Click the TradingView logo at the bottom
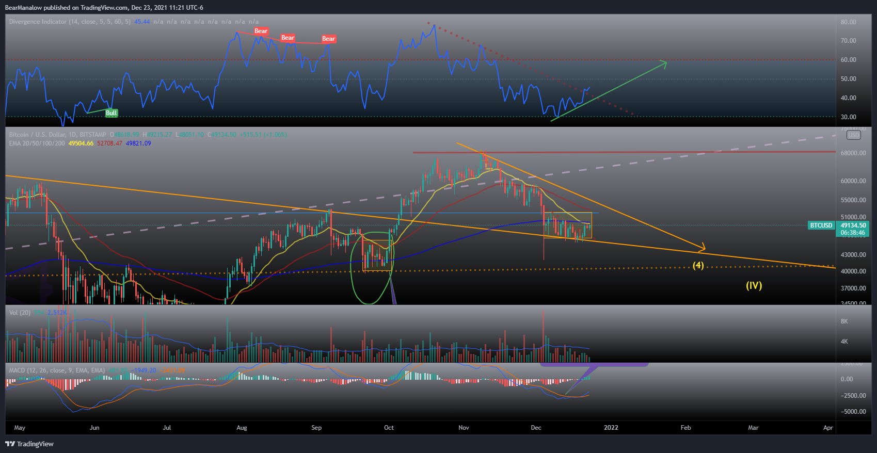877x453 pixels. (29, 444)
